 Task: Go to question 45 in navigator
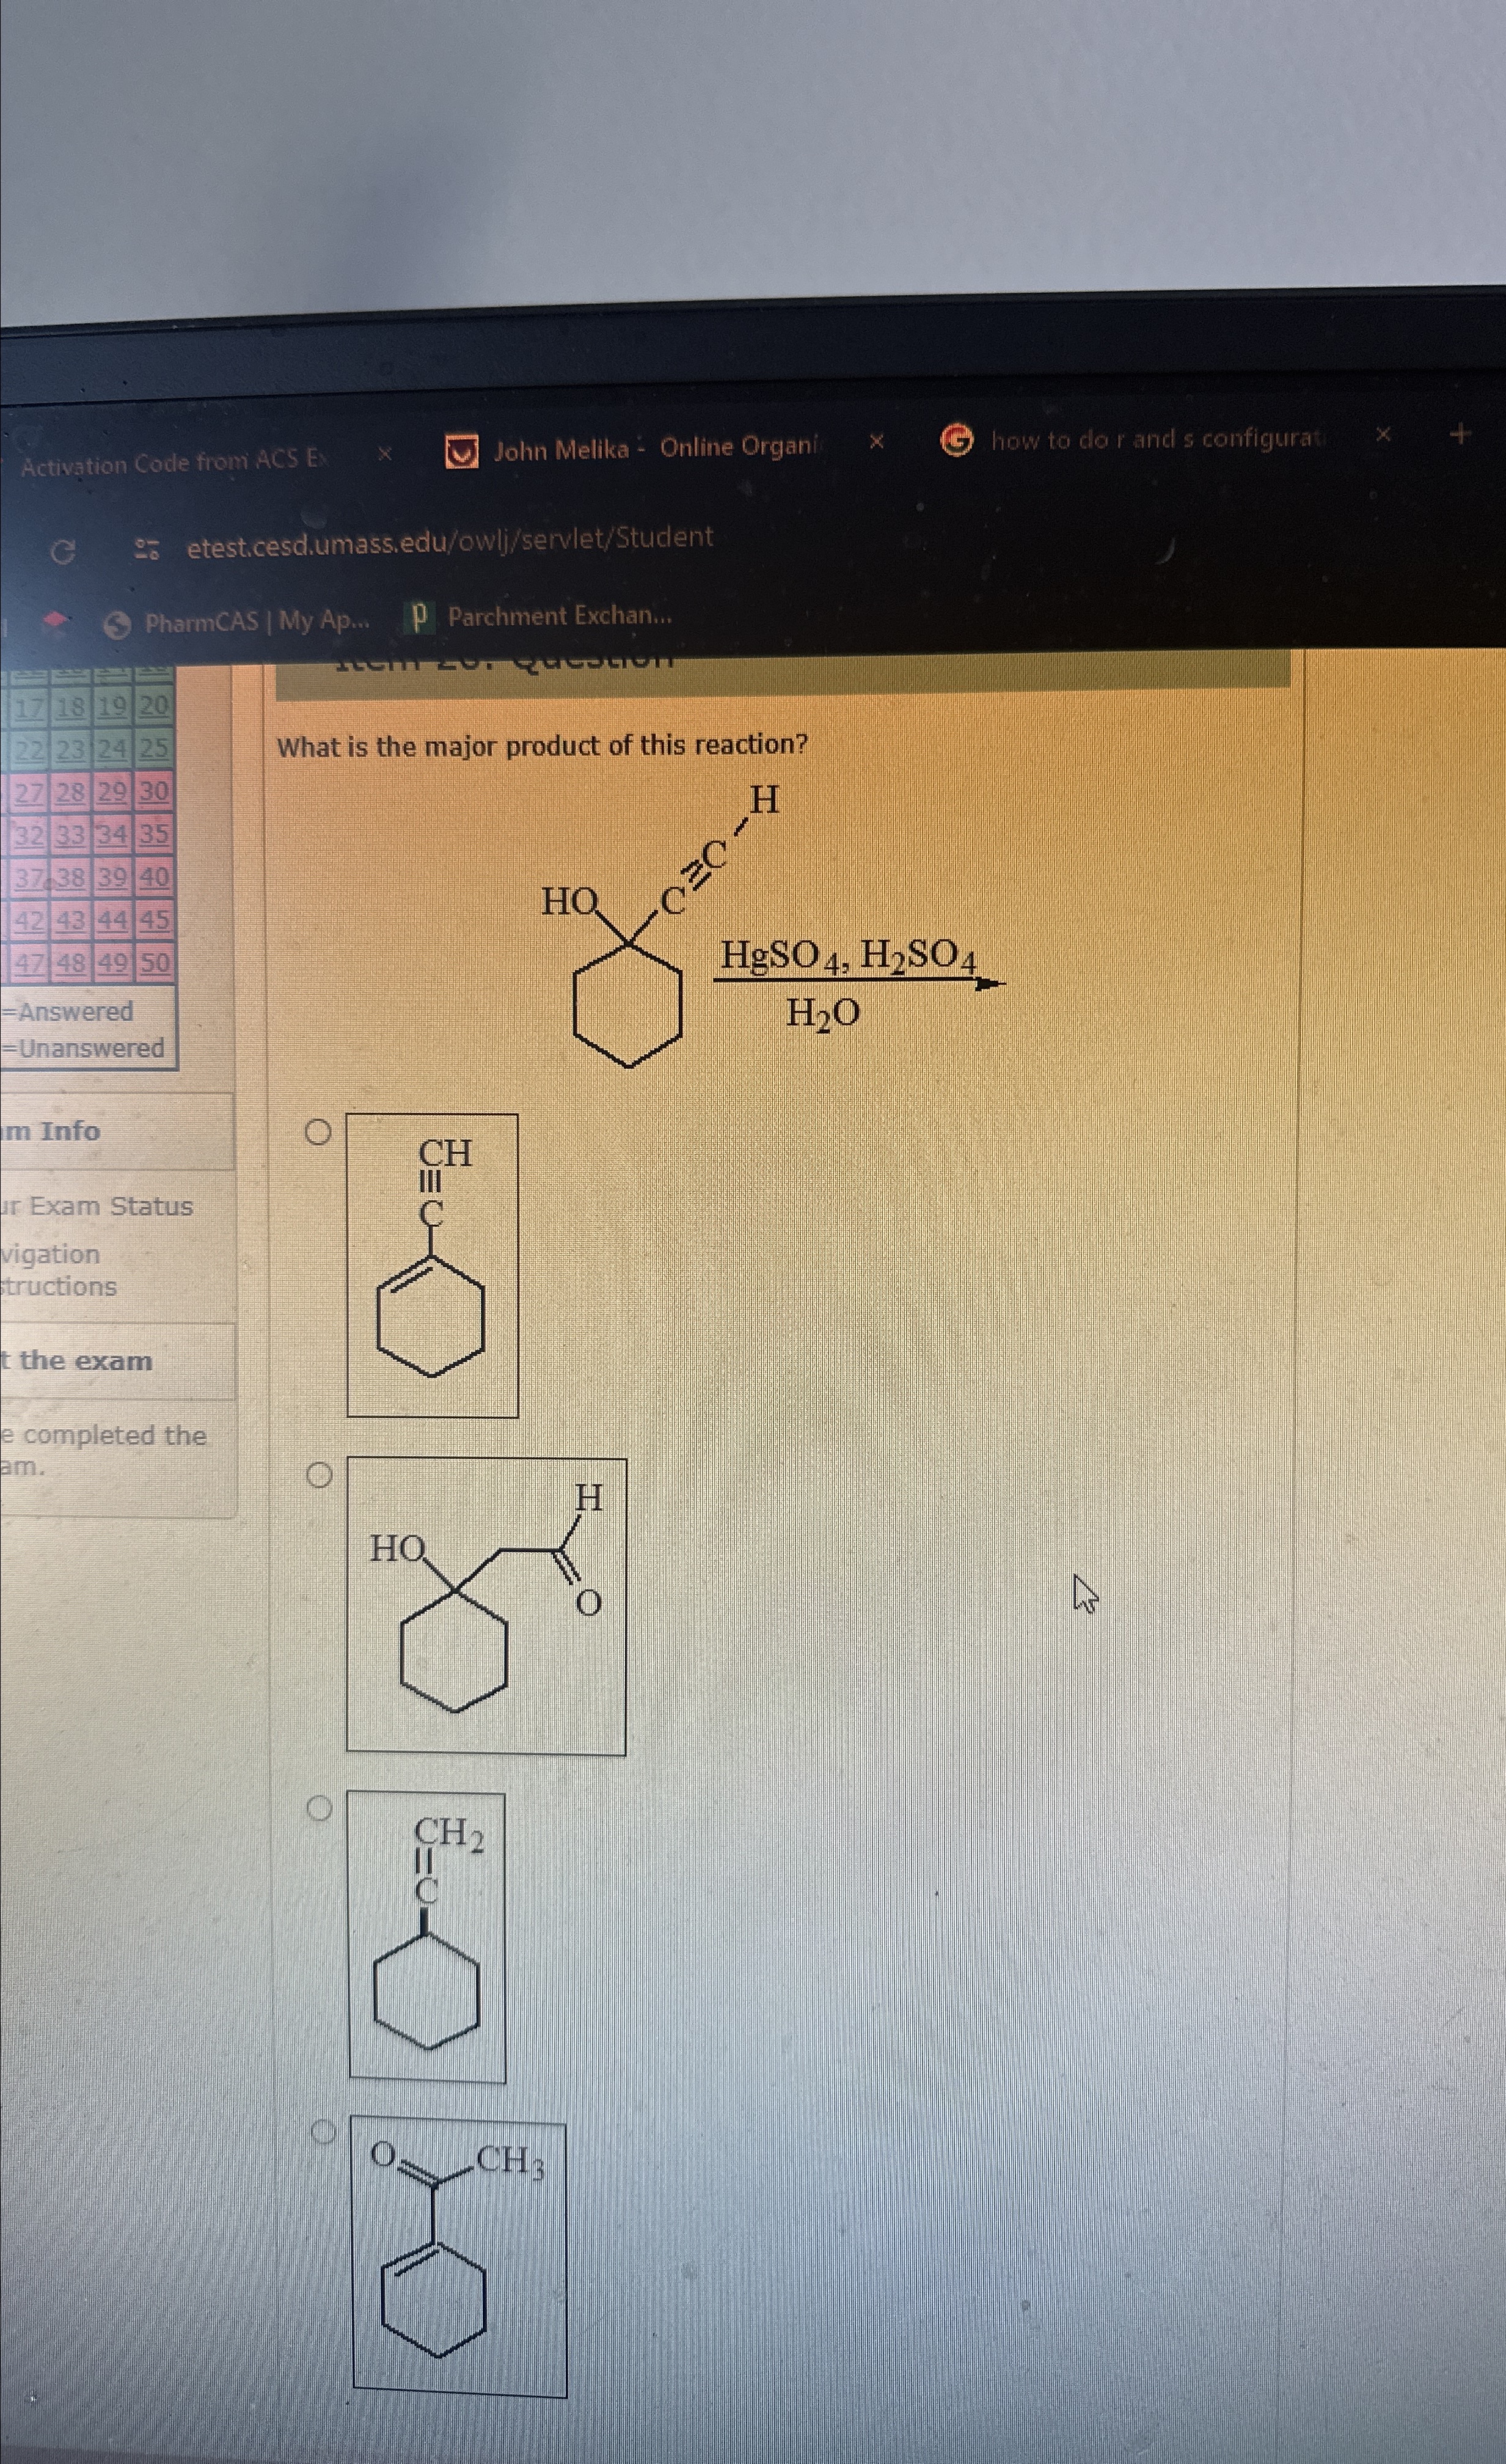(154, 920)
